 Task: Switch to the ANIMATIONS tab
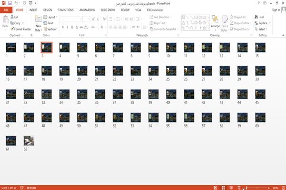[87, 10]
